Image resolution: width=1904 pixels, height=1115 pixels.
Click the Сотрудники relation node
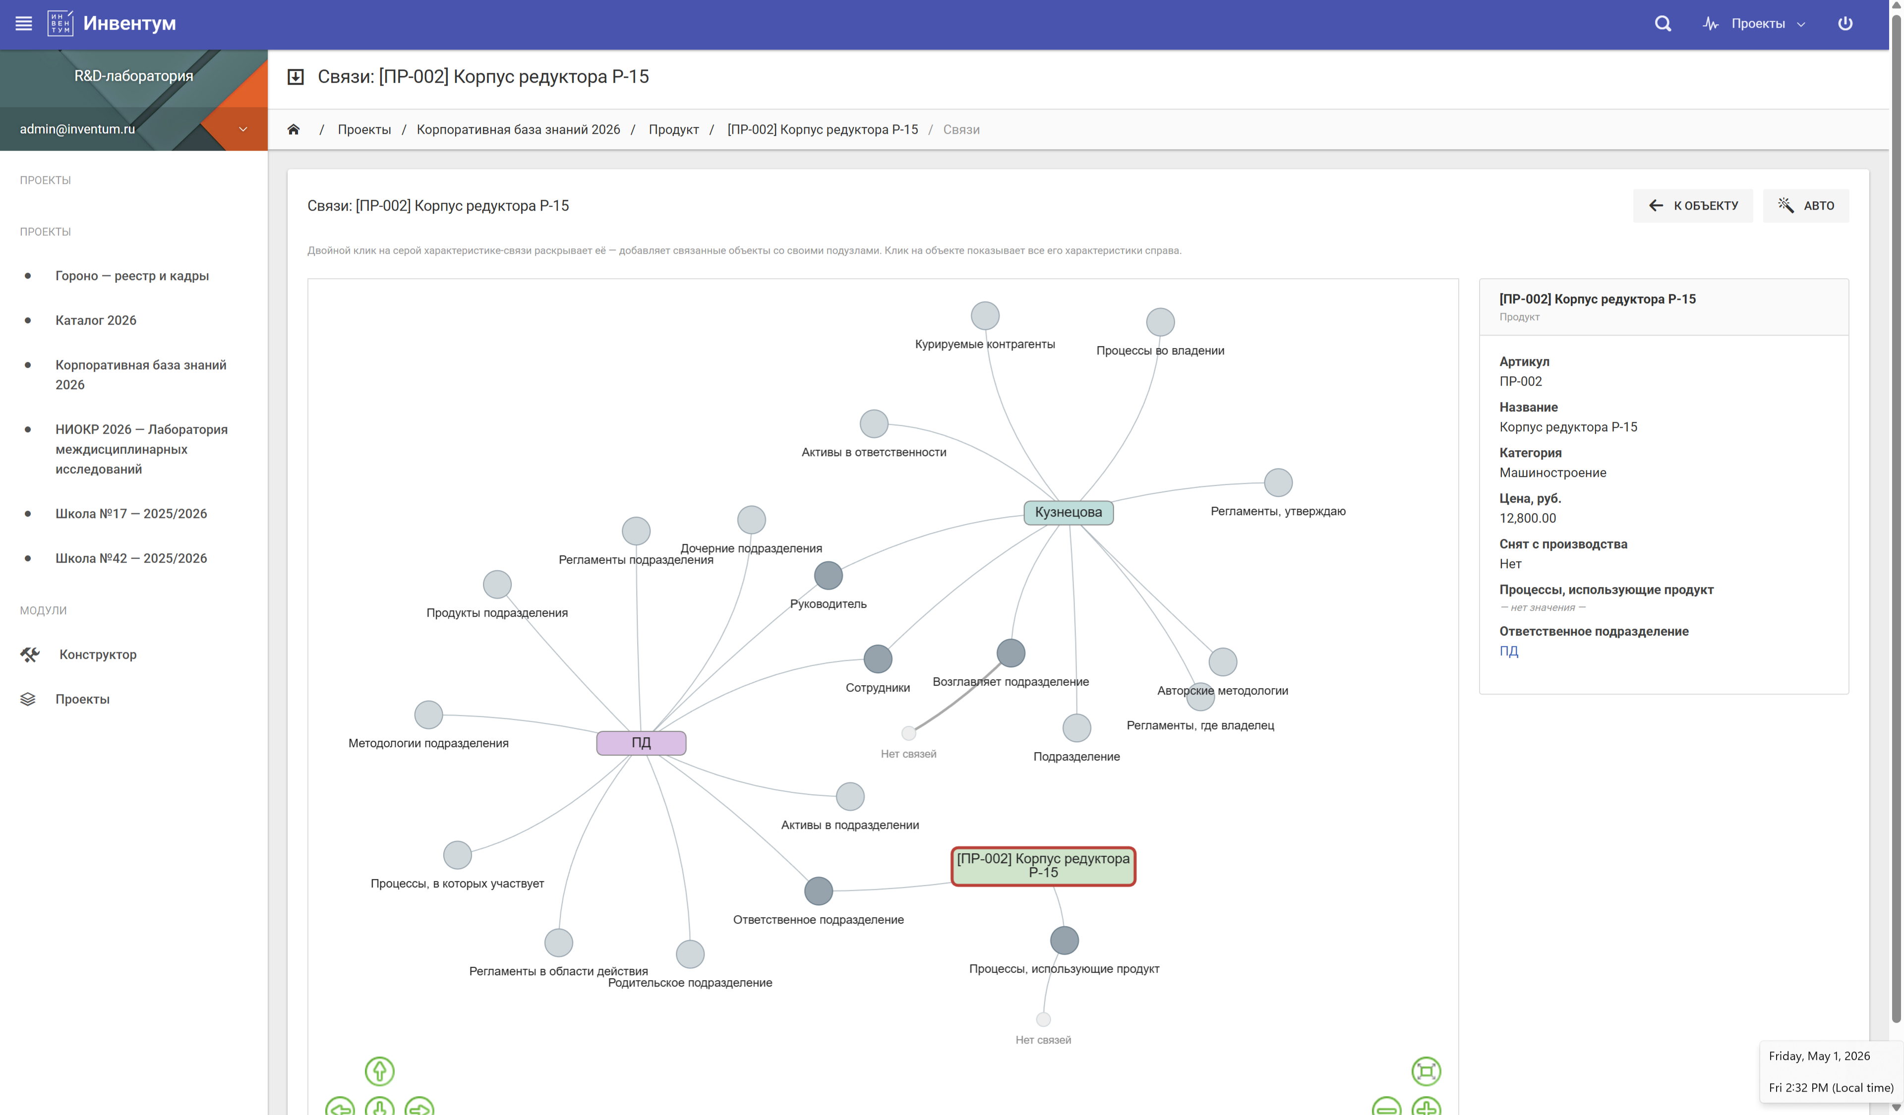(x=877, y=659)
